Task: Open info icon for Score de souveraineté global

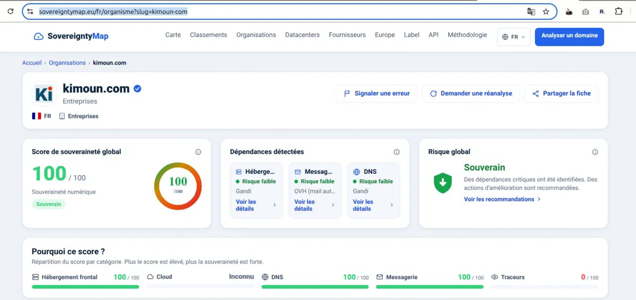Action: click(198, 152)
